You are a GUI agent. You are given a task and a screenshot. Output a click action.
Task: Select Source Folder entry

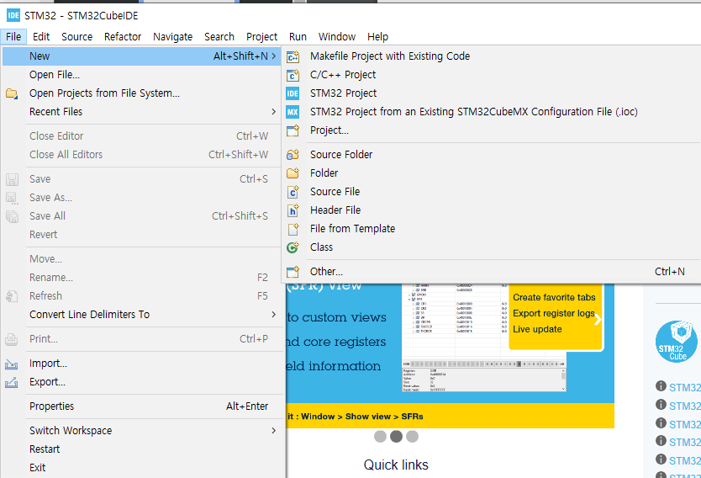tap(492, 154)
